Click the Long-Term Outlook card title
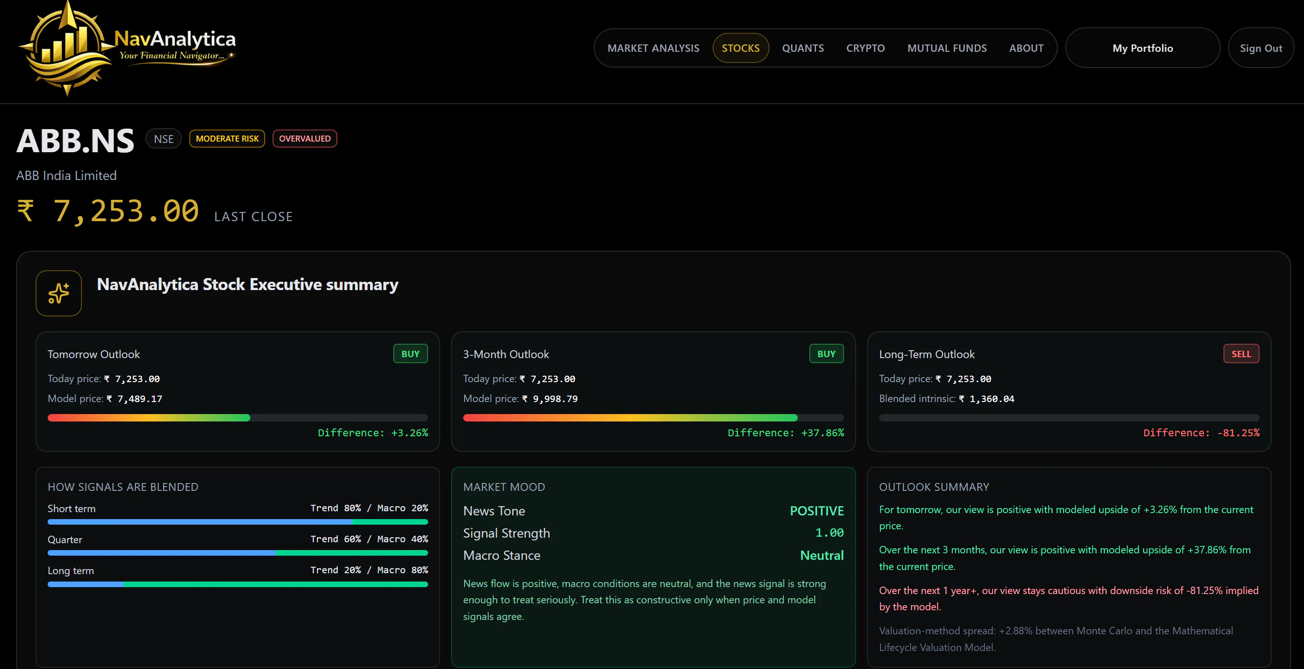Image resolution: width=1304 pixels, height=669 pixels. coord(926,354)
